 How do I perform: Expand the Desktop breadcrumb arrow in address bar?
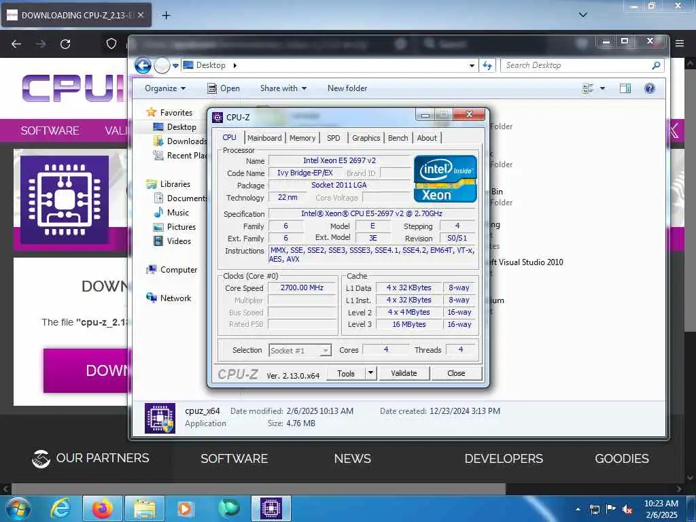tap(234, 65)
